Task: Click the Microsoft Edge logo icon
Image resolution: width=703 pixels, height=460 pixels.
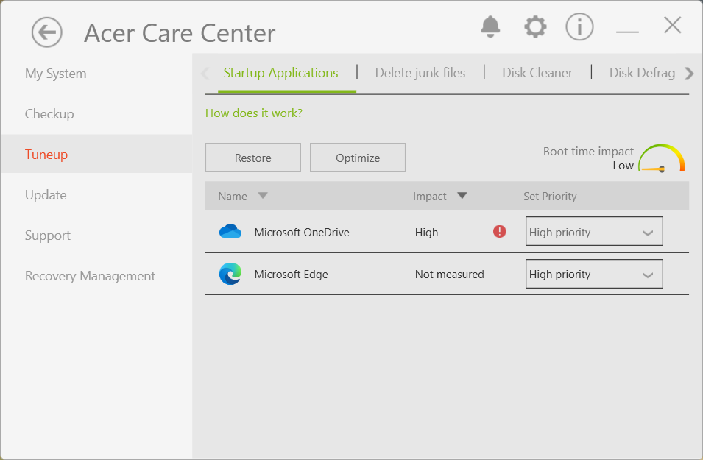Action: 230,274
